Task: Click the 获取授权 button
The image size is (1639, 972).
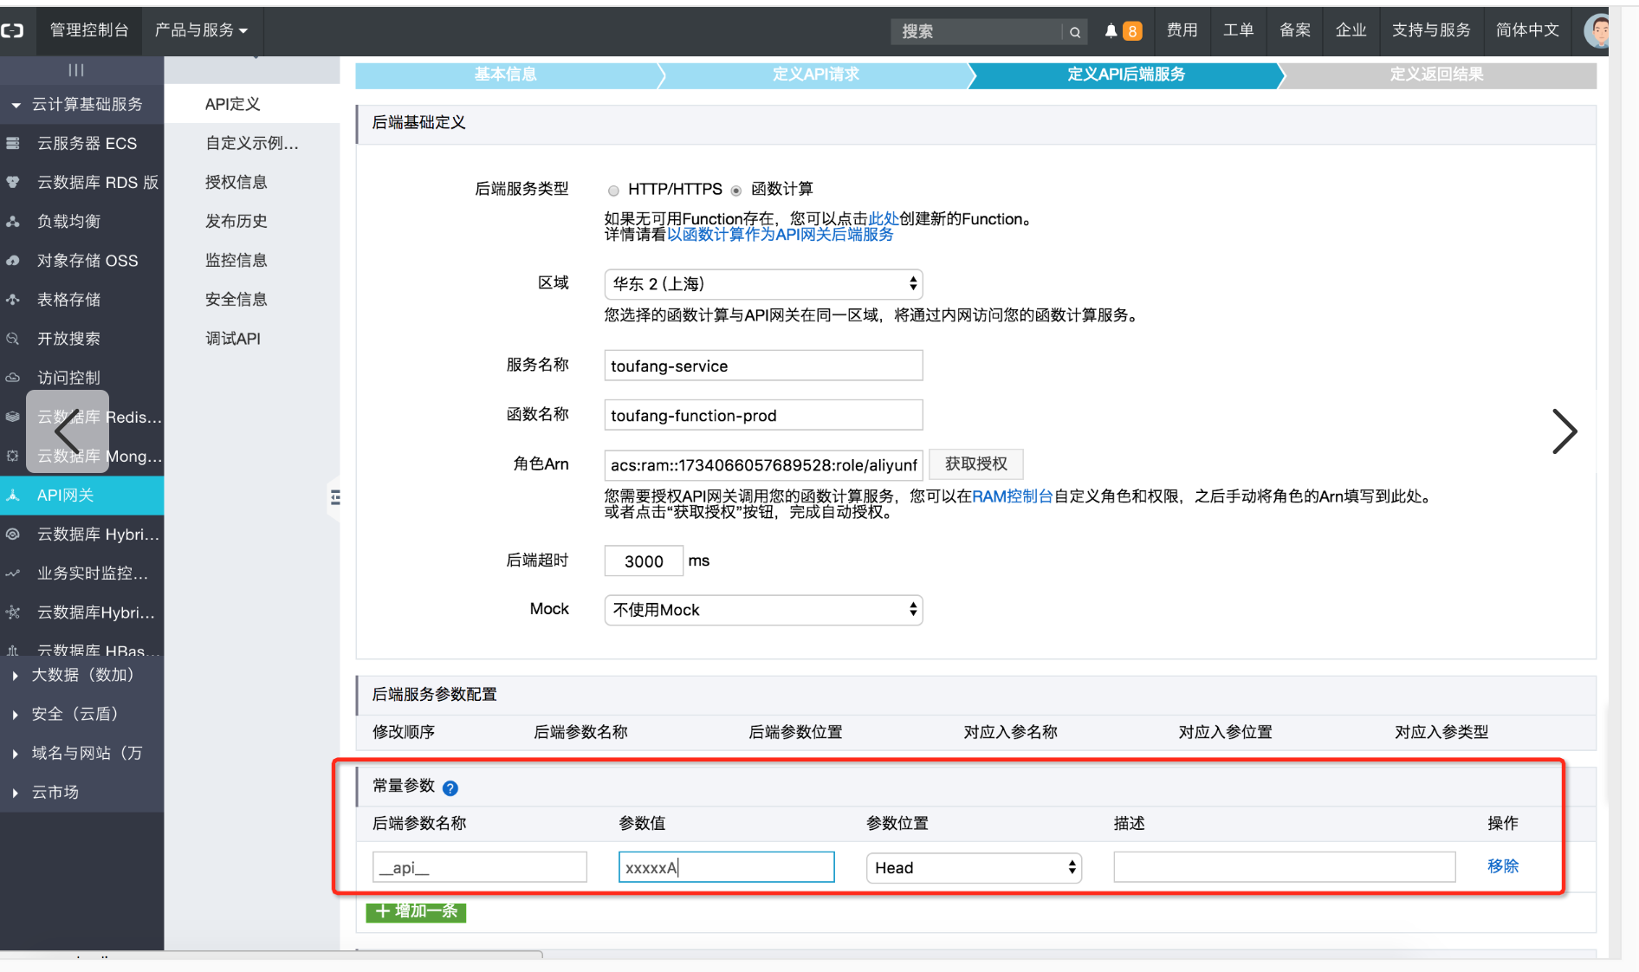Action: [975, 464]
